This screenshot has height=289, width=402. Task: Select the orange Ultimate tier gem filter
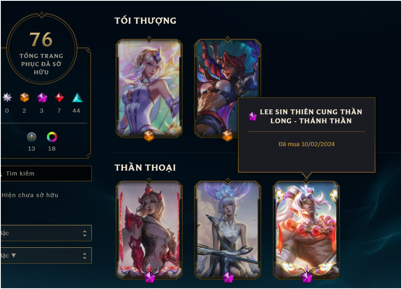tap(24, 98)
